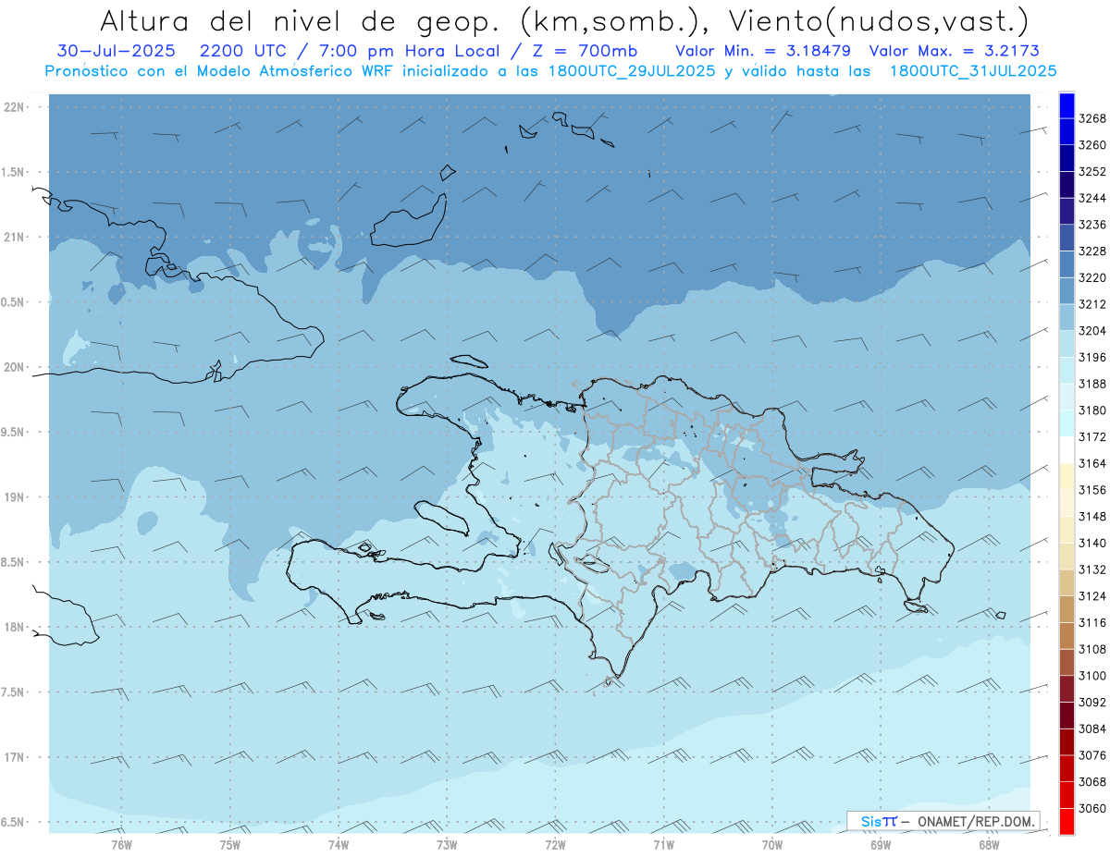Click the '21N' latitude label
This screenshot has height=857, width=1110.
point(15,238)
